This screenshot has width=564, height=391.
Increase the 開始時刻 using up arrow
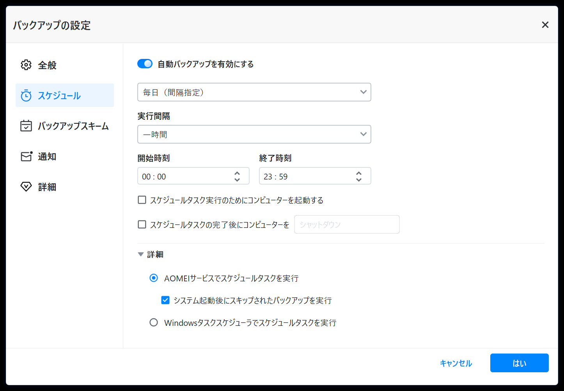tap(237, 173)
